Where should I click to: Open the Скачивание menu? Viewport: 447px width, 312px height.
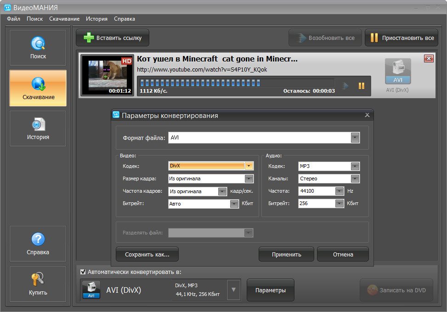click(x=64, y=19)
